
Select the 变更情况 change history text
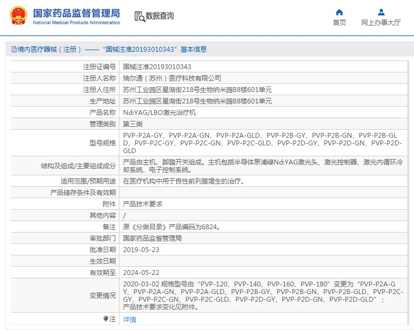(263, 296)
